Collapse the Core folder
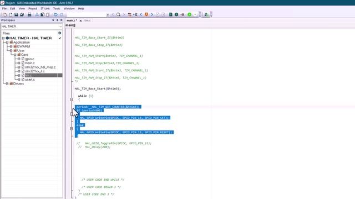Viewport: 355px width, 199px height. click(15, 55)
